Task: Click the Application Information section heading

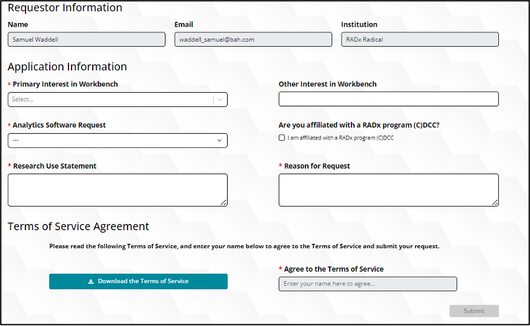Action: pyautogui.click(x=67, y=67)
